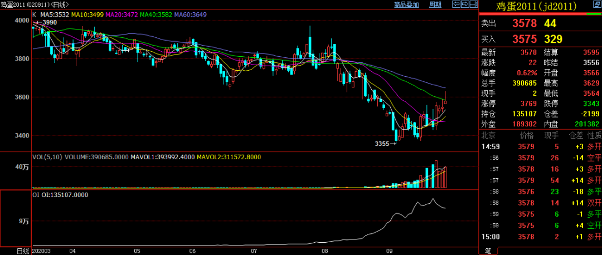Click the 日线 label at bottom-left

23,252
